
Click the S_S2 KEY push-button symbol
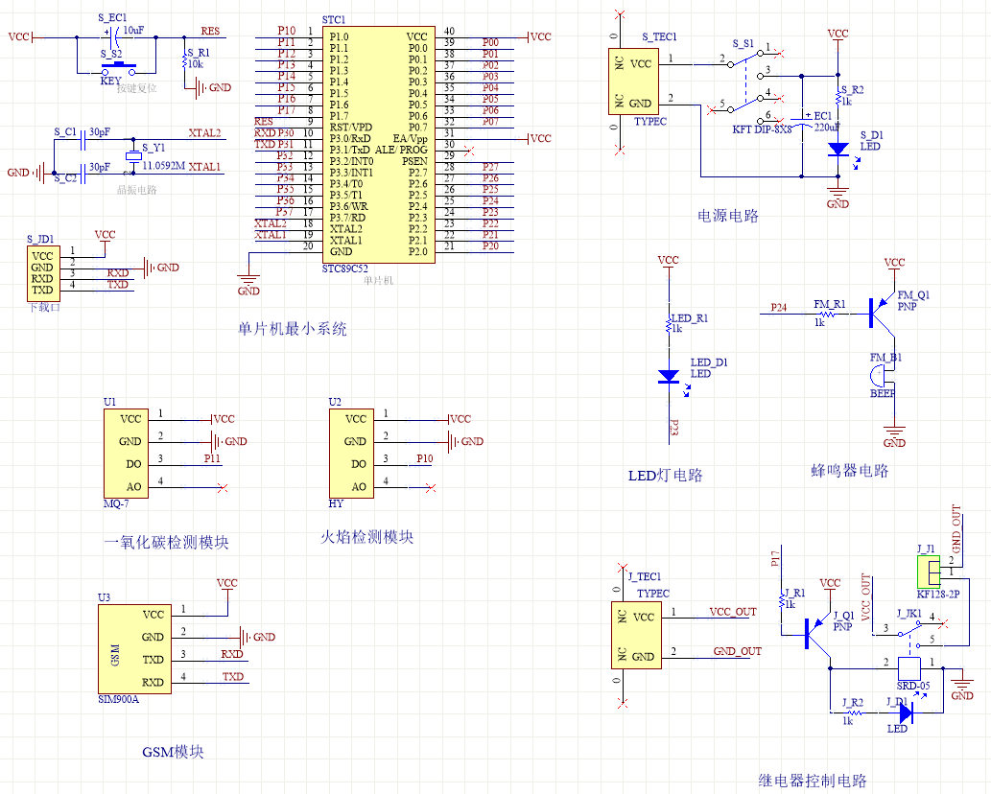click(x=118, y=68)
